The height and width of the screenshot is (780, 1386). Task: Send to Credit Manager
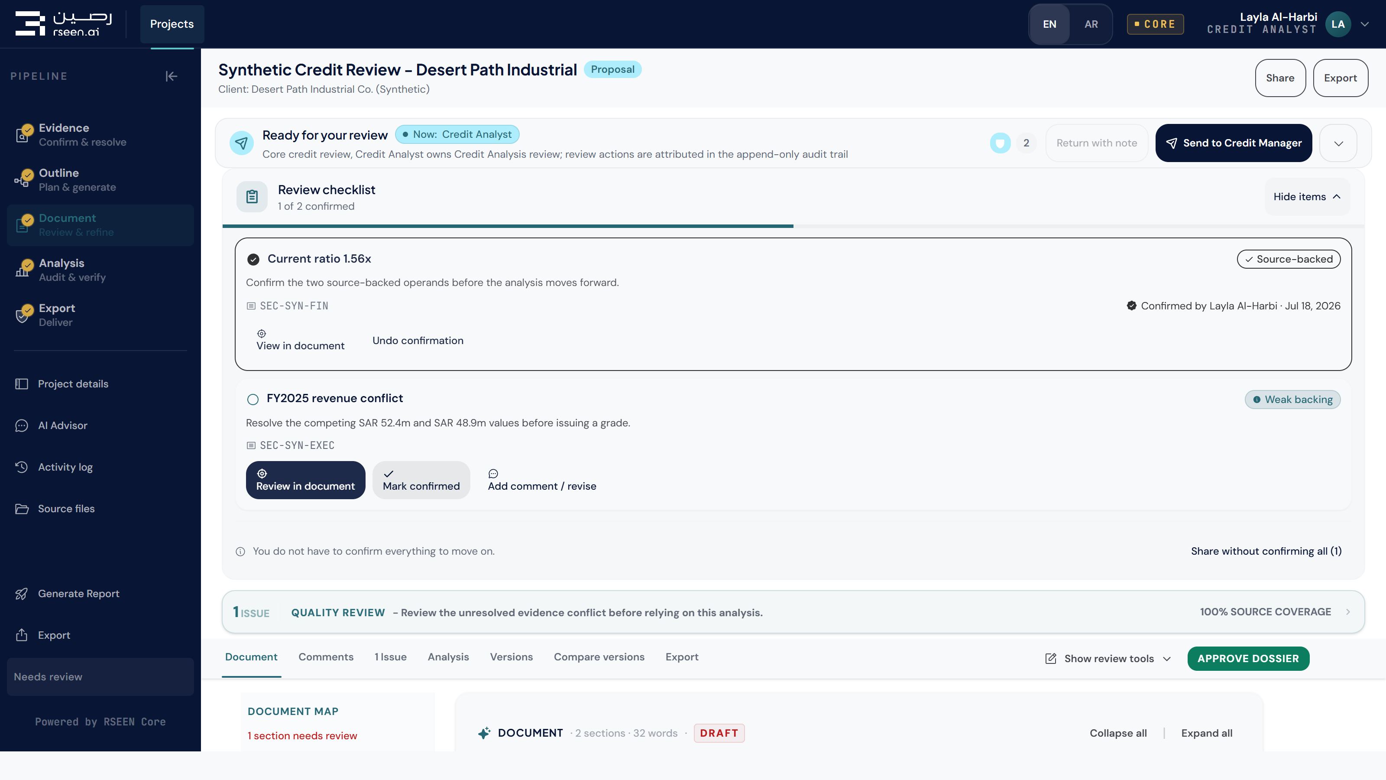coord(1233,143)
